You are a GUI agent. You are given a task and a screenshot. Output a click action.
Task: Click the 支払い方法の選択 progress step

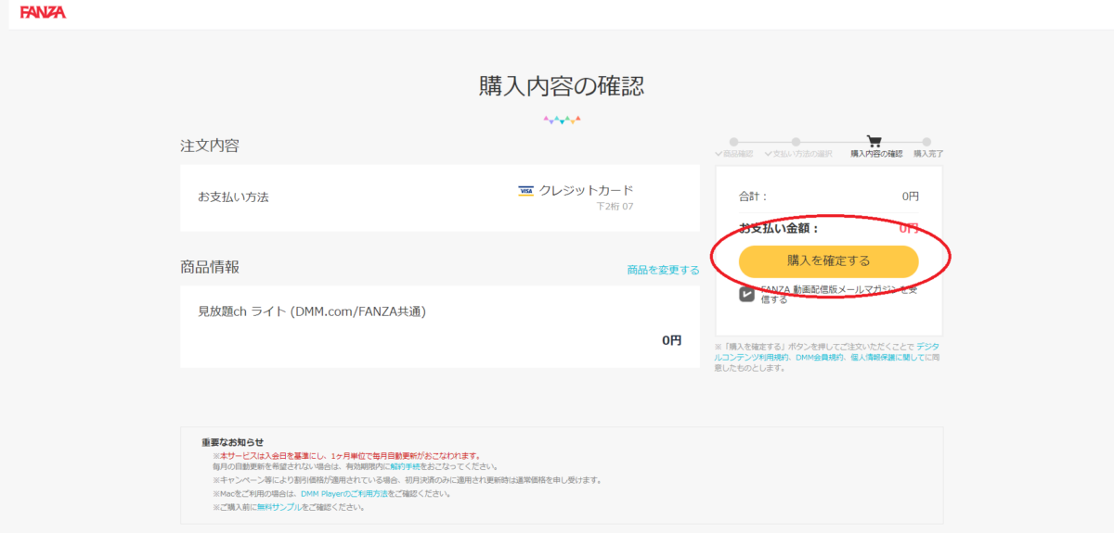tap(798, 147)
